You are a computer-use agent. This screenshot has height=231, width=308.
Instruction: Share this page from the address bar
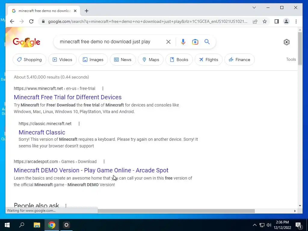255,21
